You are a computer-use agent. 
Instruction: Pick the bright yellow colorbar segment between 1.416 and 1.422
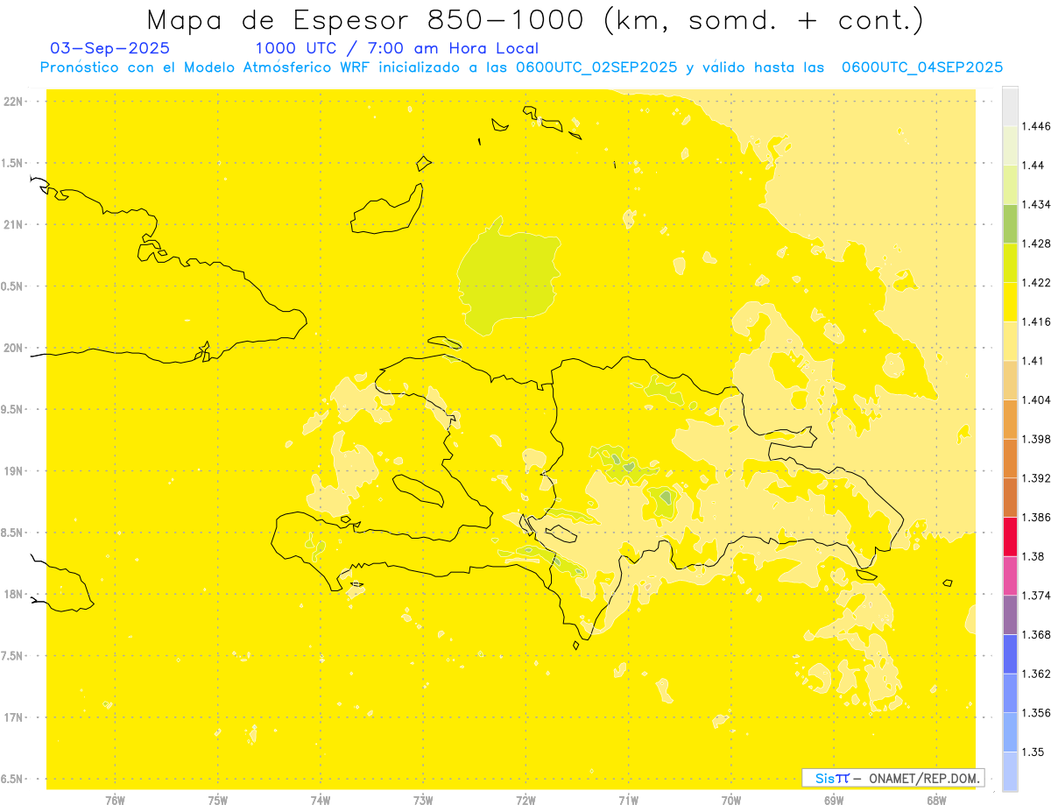(1010, 301)
